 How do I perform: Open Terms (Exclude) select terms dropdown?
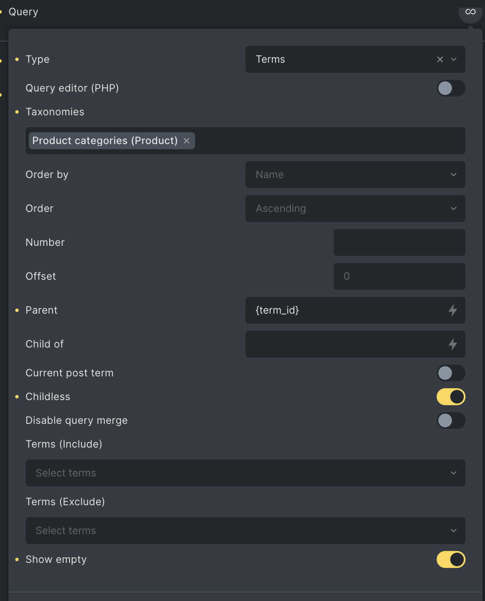pos(245,531)
